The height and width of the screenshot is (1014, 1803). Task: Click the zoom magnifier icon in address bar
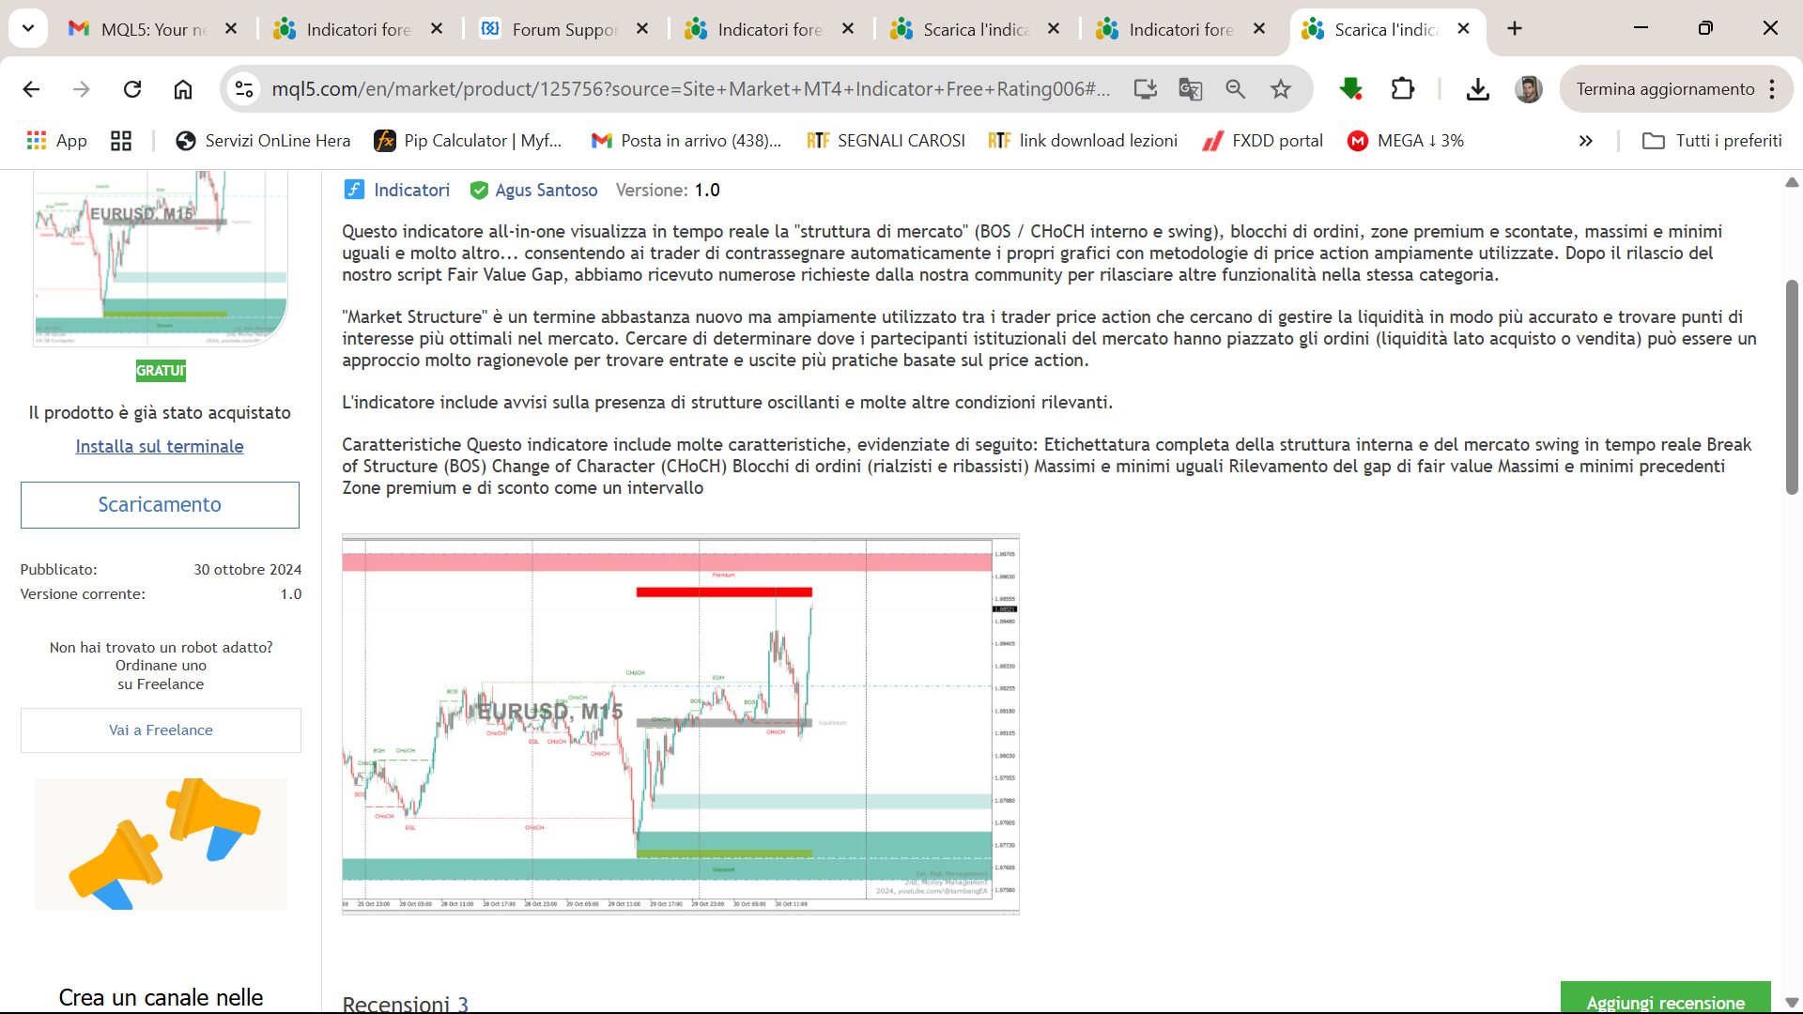[x=1235, y=89]
